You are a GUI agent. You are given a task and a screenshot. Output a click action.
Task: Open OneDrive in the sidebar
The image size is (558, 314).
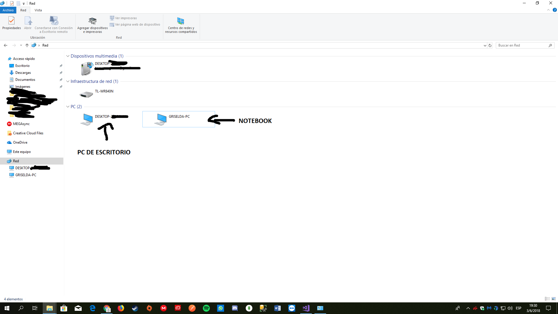click(20, 142)
